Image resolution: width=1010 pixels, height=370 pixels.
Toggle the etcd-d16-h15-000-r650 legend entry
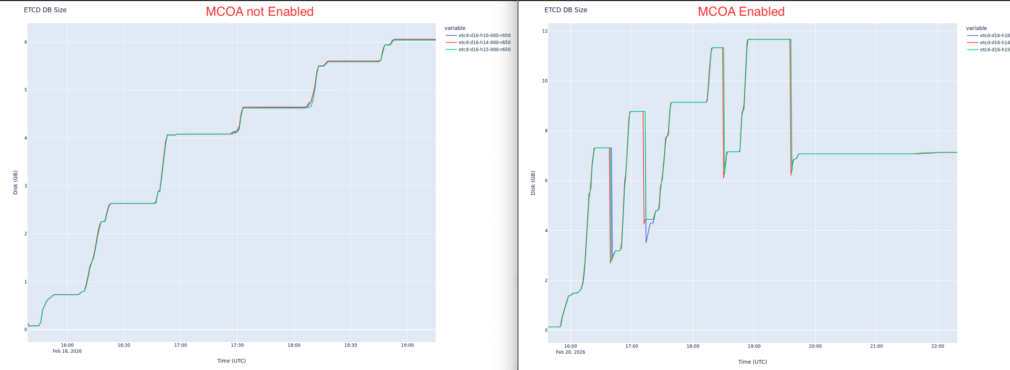tap(478, 49)
